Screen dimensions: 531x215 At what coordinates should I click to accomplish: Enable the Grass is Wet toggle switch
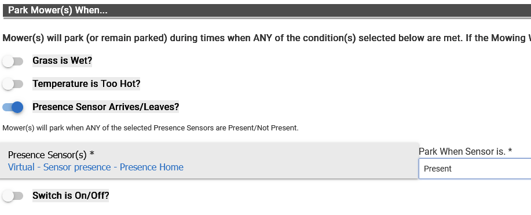click(x=13, y=61)
